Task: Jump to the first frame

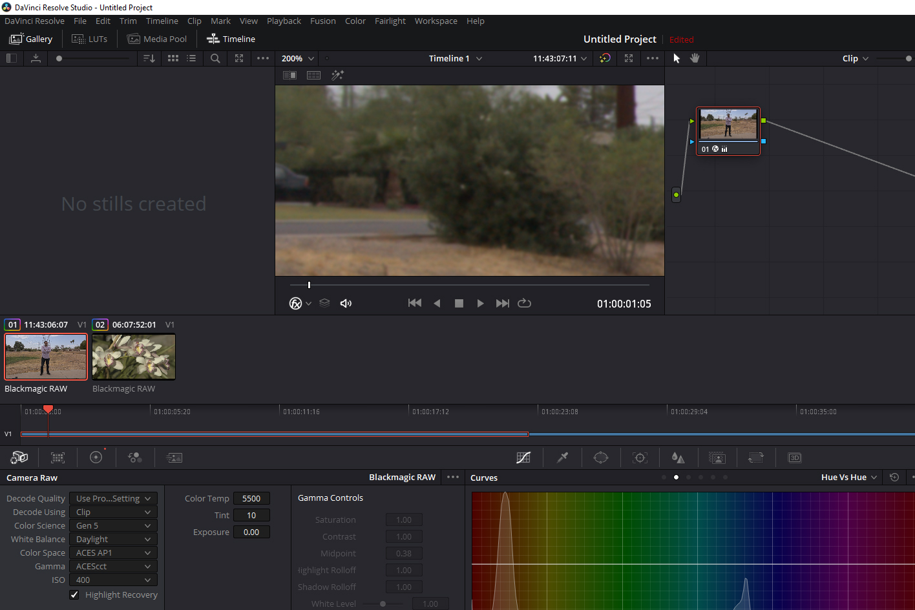Action: click(x=415, y=303)
